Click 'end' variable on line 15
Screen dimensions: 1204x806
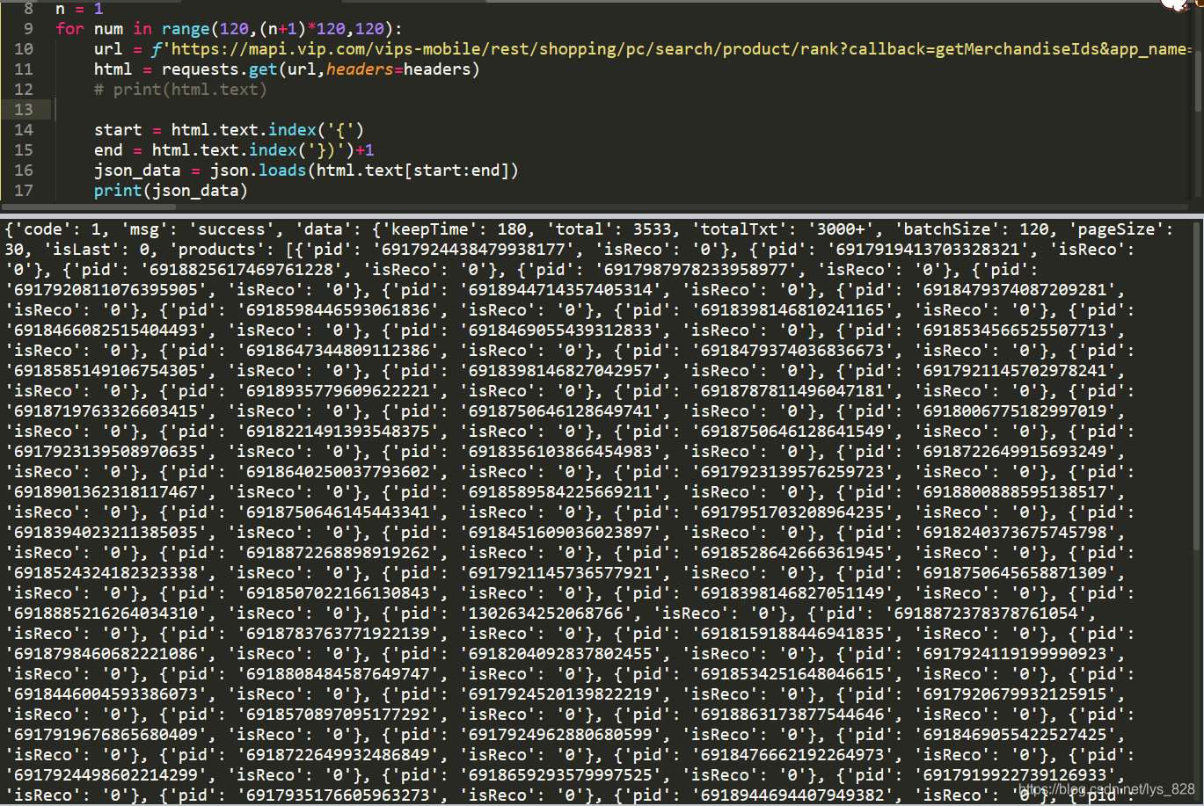(x=108, y=150)
